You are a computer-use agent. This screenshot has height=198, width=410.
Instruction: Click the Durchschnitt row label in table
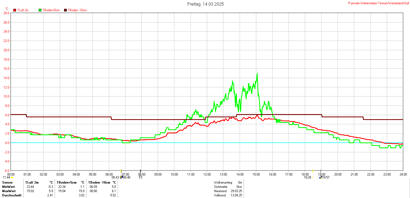coord(11,195)
